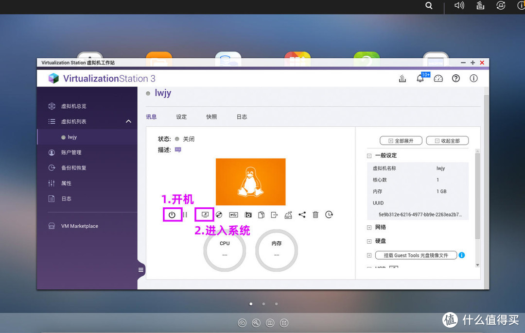Open the help question mark icon

(x=455, y=78)
